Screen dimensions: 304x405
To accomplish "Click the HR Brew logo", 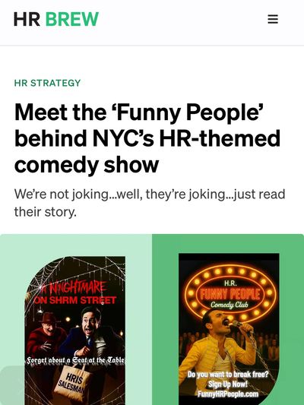I will [x=56, y=19].
